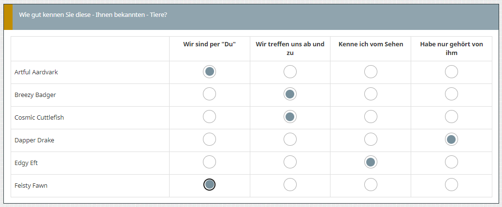This screenshot has width=502, height=207.
Task: Select "Wir treffen uns ab und zu" for Feisty Fawn
Action: [x=290, y=185]
